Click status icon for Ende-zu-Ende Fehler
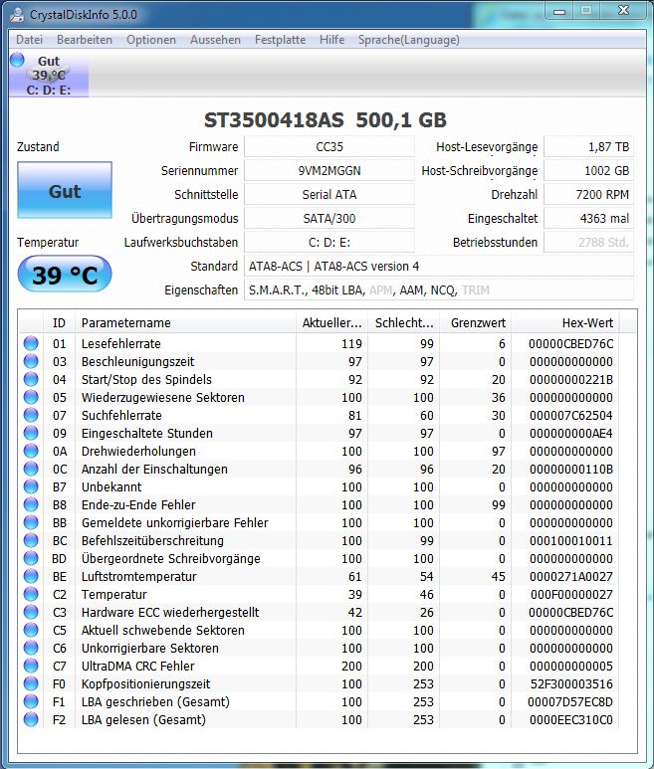 pyautogui.click(x=31, y=504)
